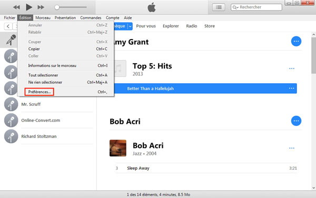Switch to the Pour vous tab
Viewport: 316px width, 198px height.
tap(146, 26)
